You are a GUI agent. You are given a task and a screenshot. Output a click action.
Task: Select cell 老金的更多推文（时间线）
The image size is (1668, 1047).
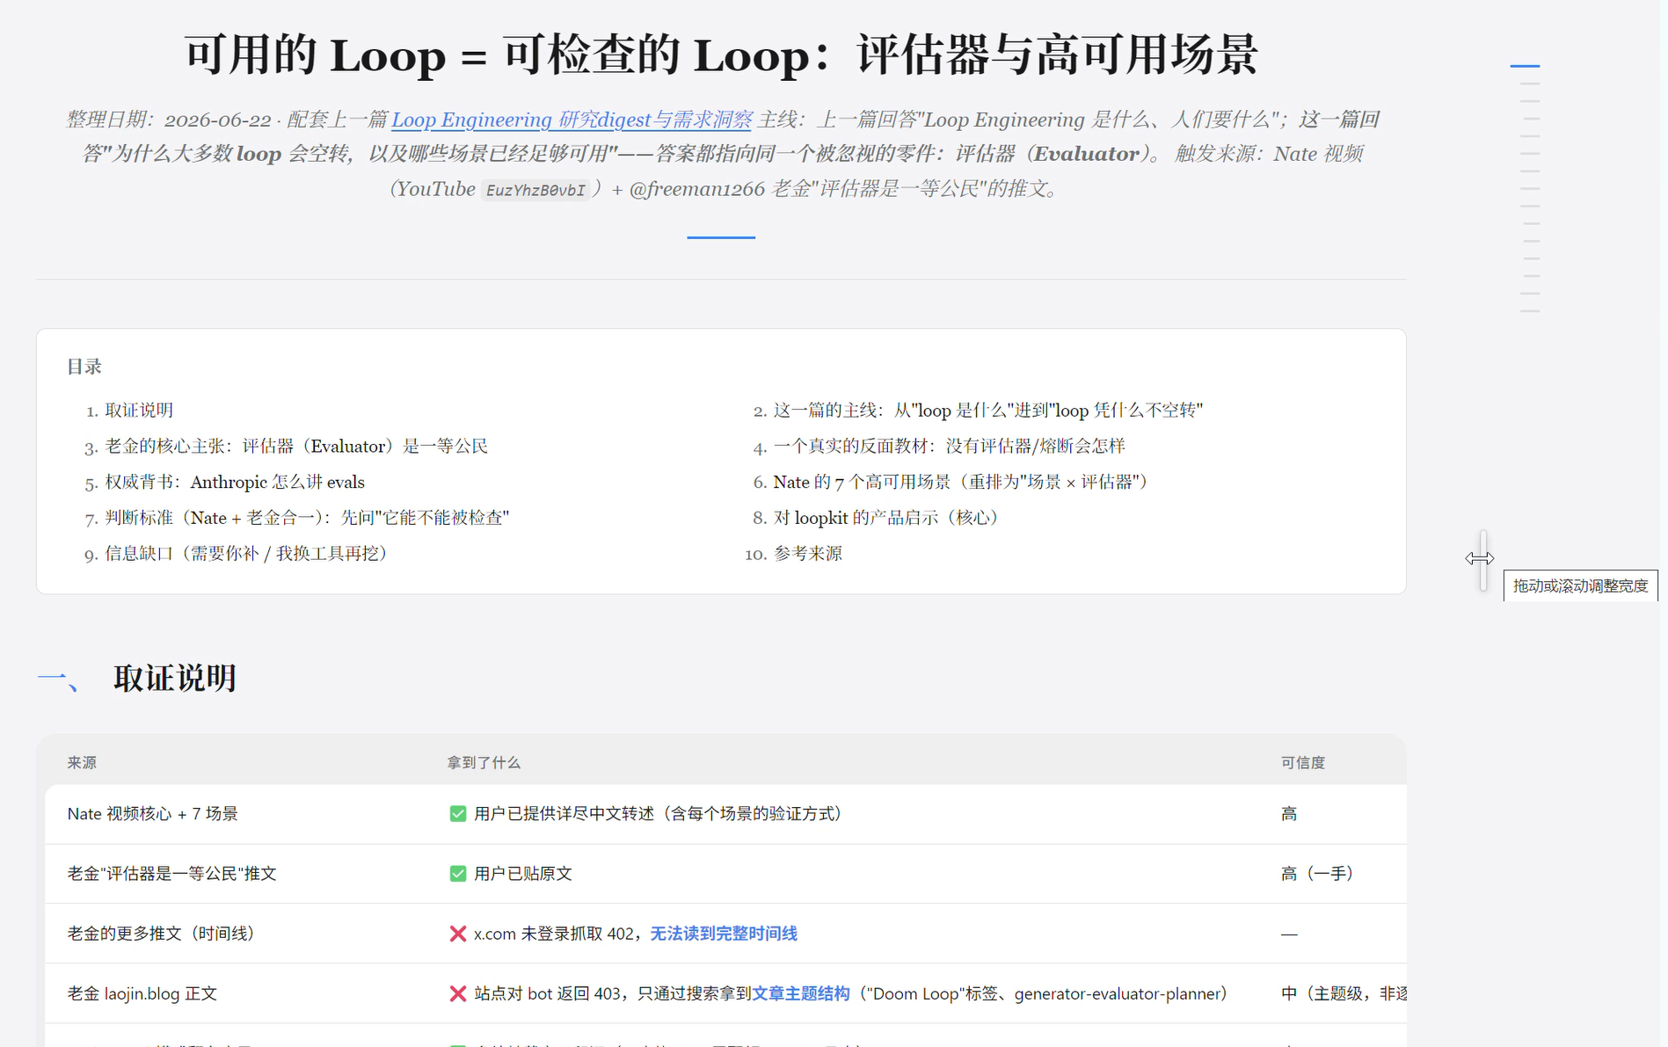pos(161,934)
